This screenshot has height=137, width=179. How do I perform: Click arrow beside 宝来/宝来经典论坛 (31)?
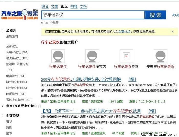click(3, 106)
